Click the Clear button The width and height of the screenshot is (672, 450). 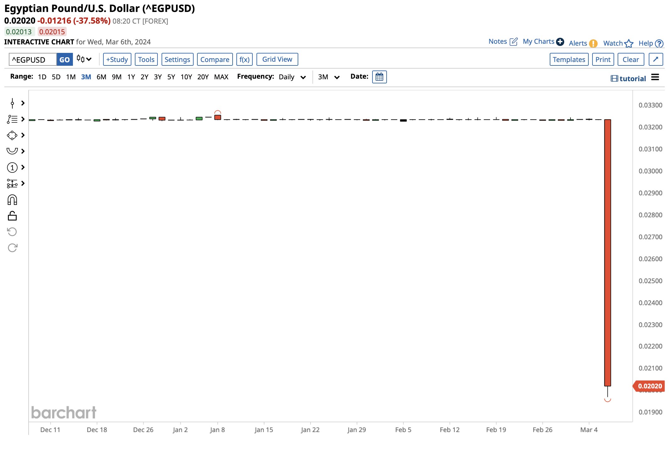(631, 59)
